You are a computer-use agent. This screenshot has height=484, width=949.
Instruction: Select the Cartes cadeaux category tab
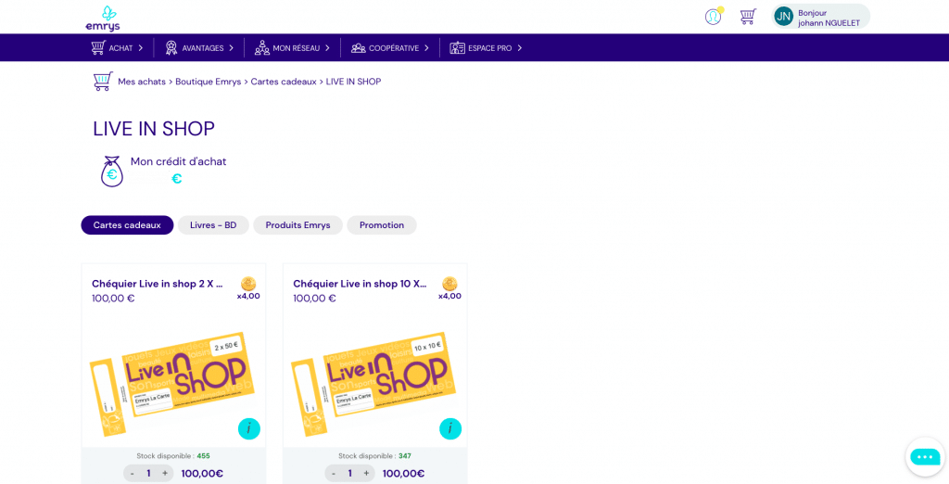(x=127, y=224)
